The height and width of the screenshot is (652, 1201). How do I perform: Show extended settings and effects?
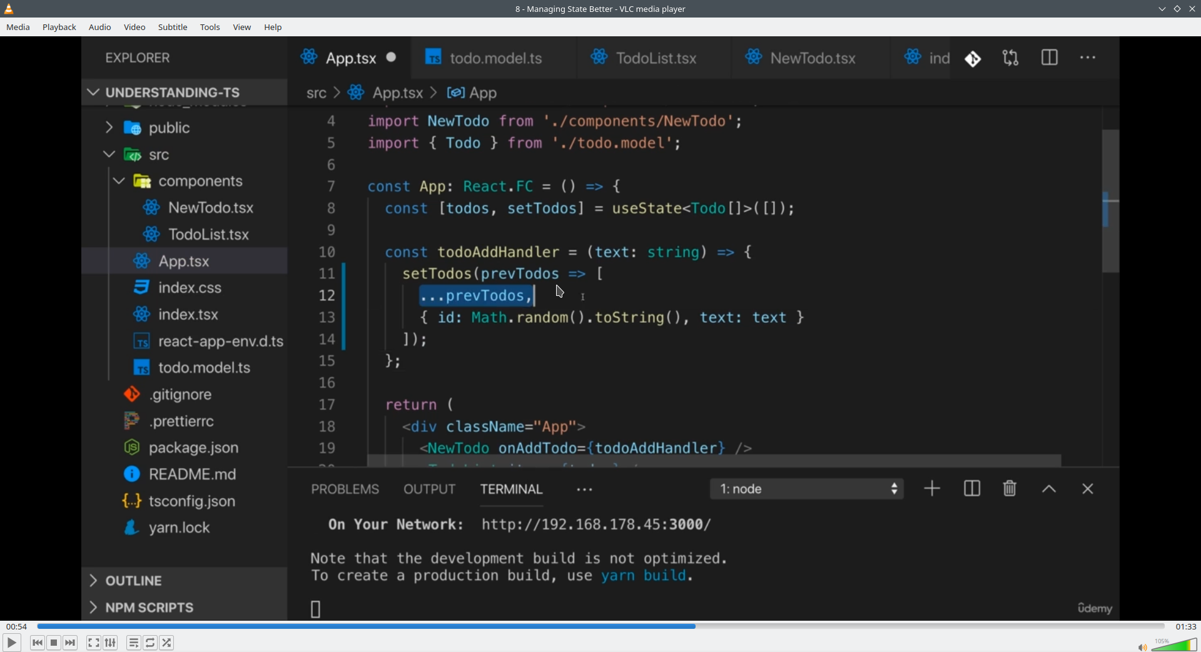tap(110, 643)
